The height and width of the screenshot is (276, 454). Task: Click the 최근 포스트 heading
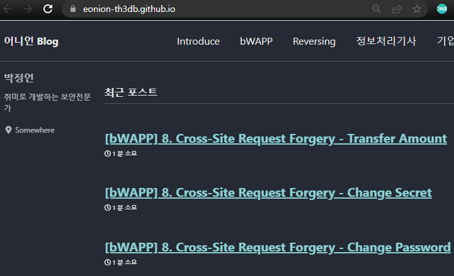[x=131, y=92]
